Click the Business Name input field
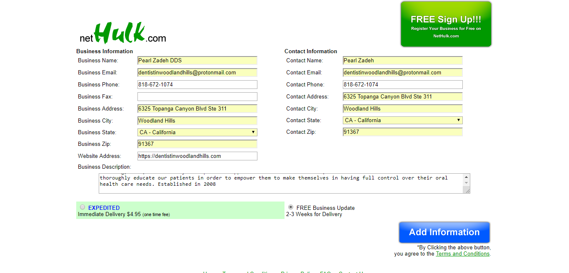Viewport: 569px width, 273px height. click(x=197, y=61)
